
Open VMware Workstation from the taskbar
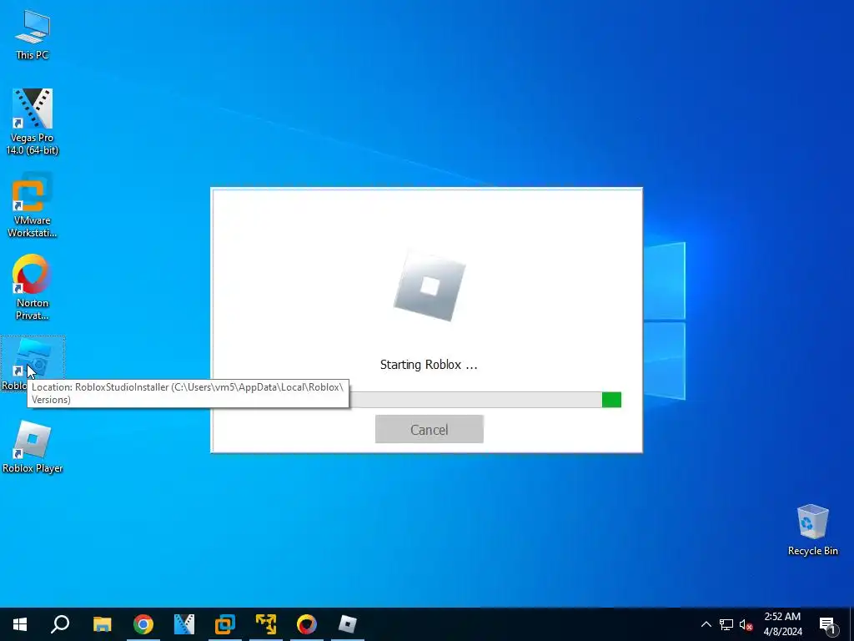tap(225, 624)
